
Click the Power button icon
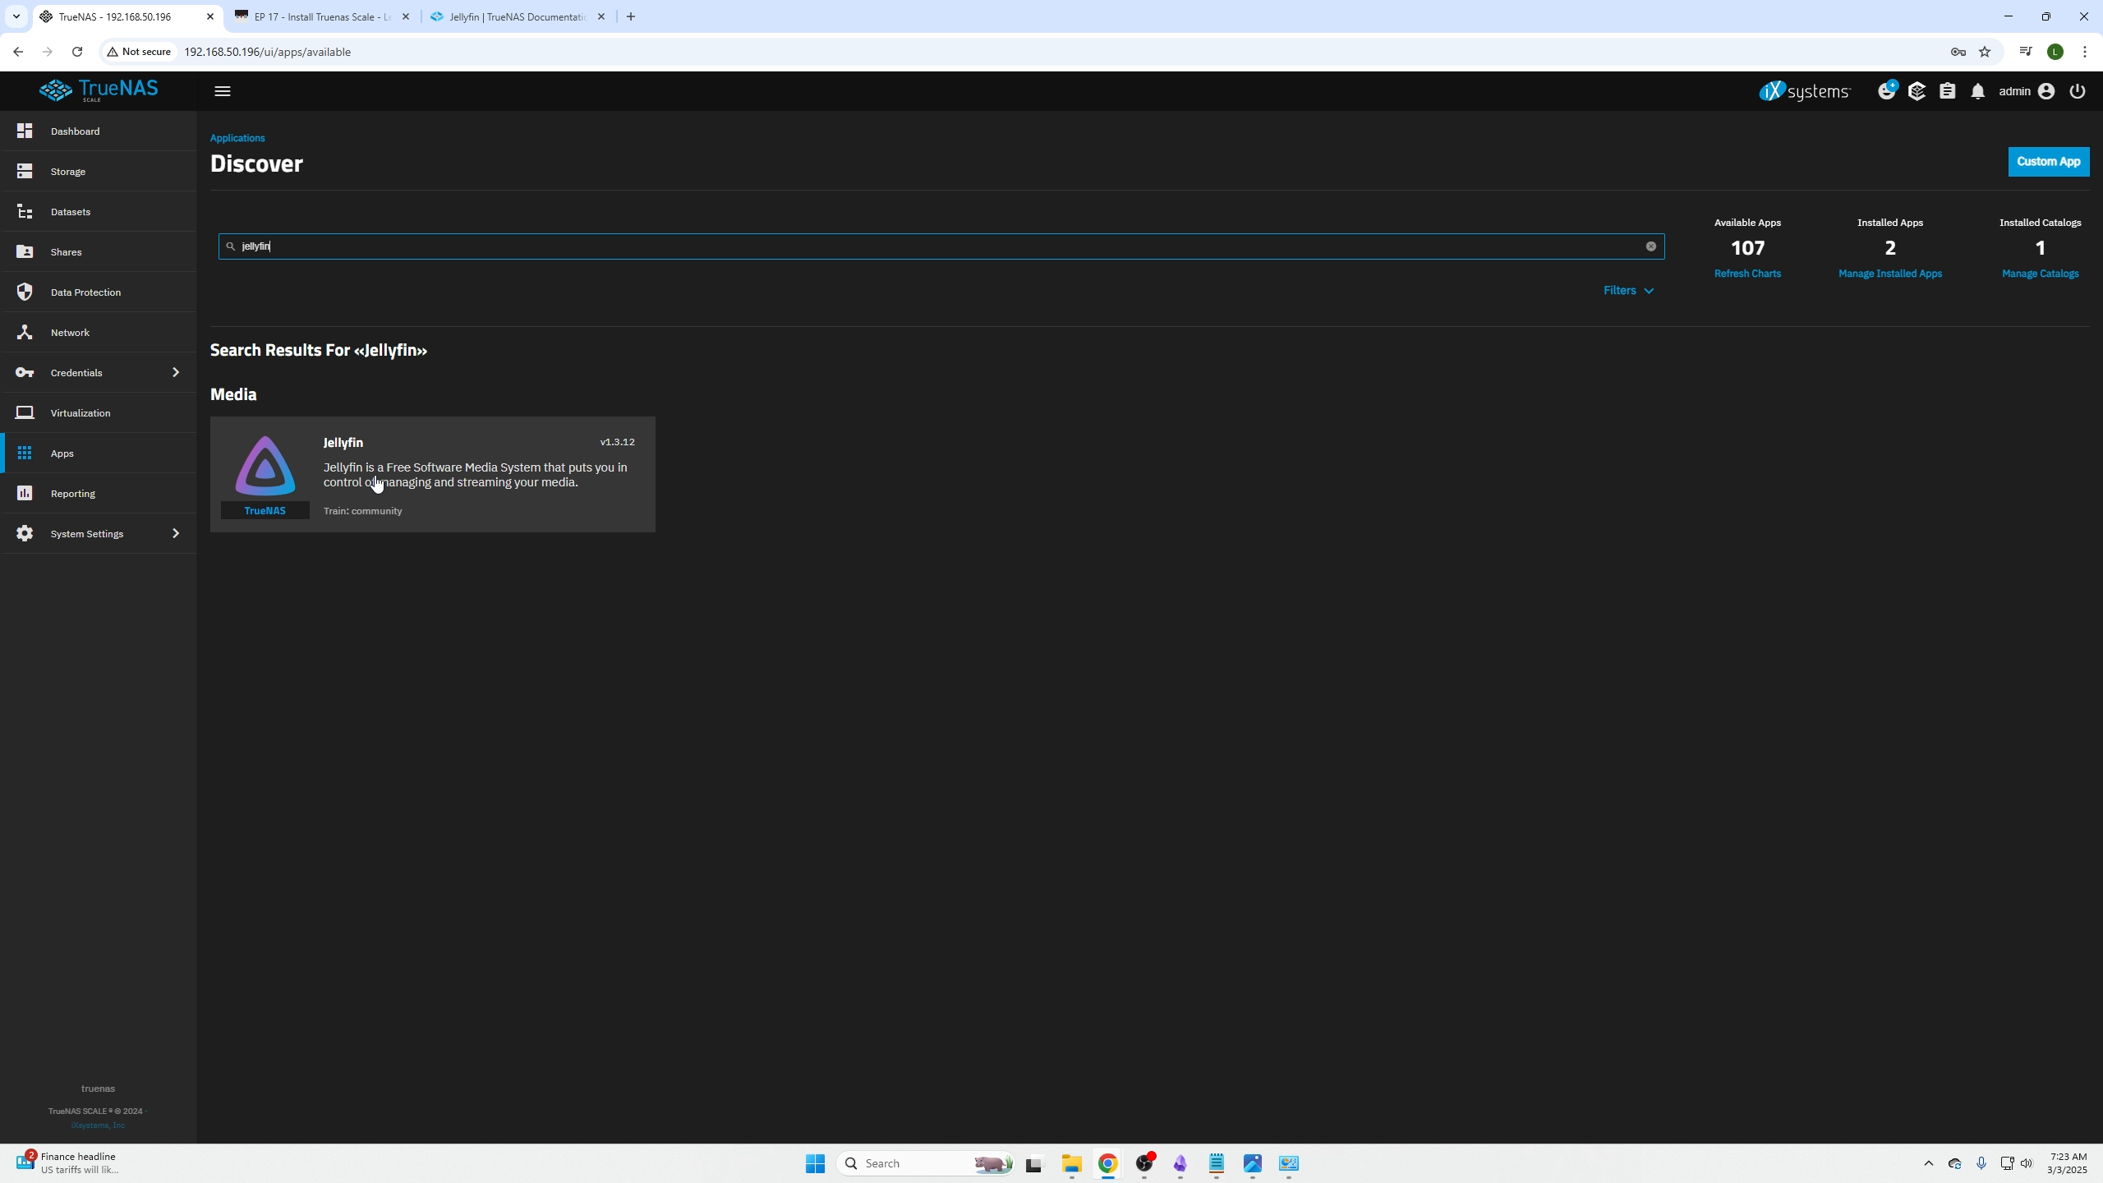2078,91
